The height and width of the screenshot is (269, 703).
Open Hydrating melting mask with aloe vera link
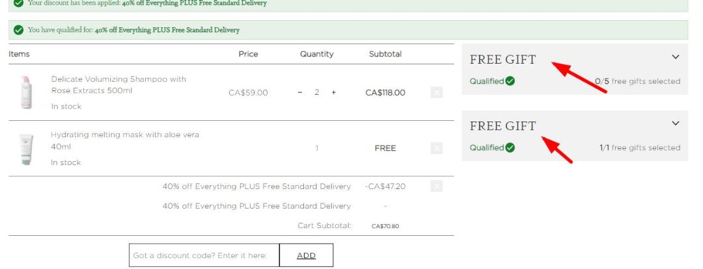click(x=125, y=140)
